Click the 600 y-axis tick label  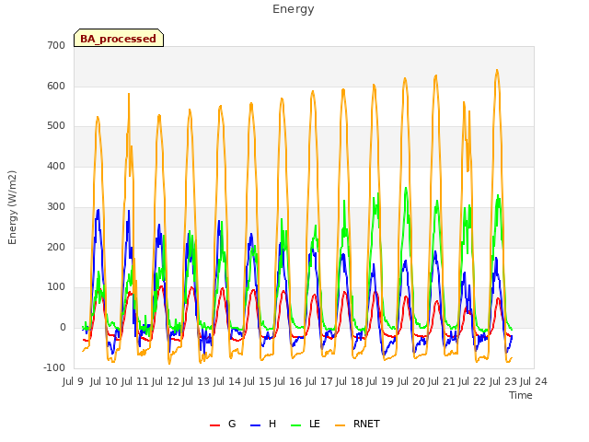pos(56,86)
